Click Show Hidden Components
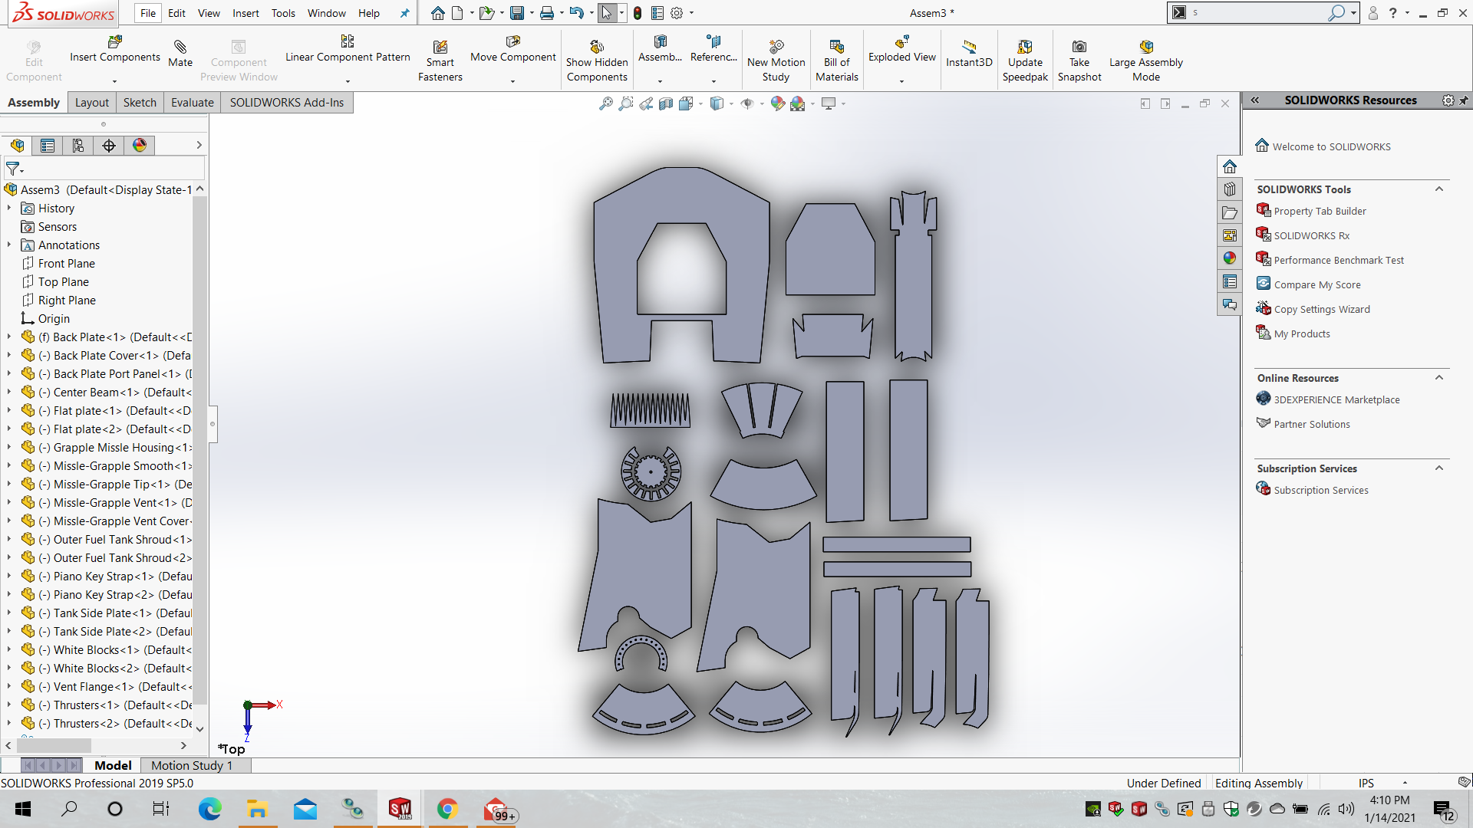Image resolution: width=1473 pixels, height=828 pixels. [x=597, y=61]
